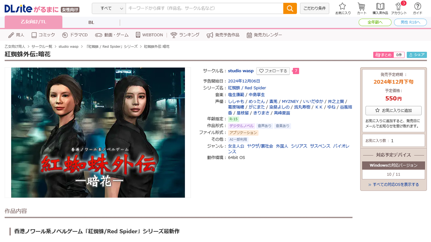Open voice actor MYZNEY link

pos(290,102)
